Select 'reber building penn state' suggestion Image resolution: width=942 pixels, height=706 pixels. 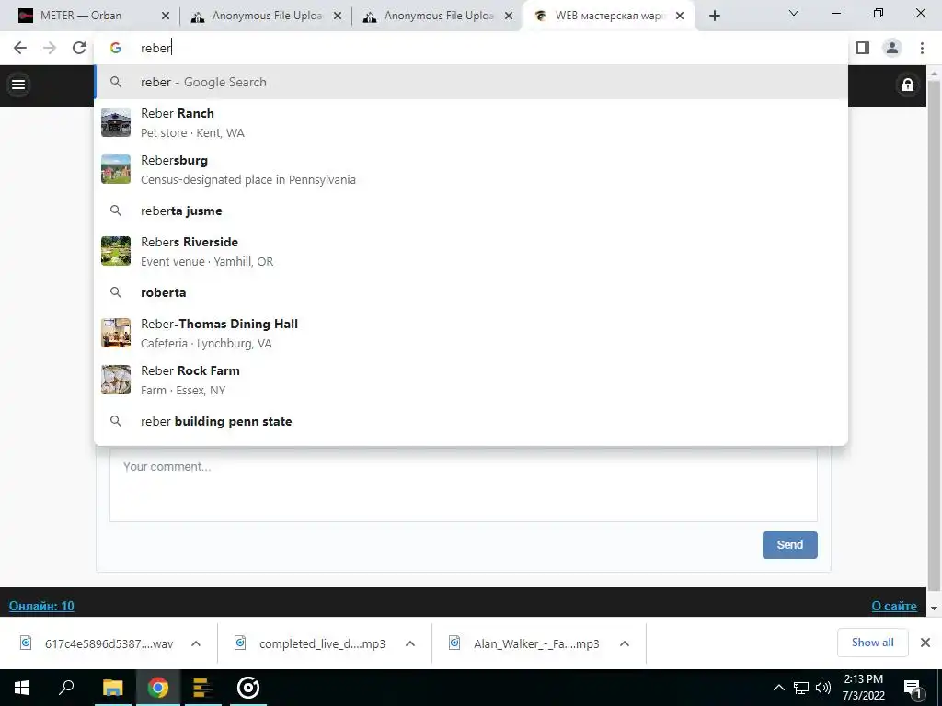point(471,421)
